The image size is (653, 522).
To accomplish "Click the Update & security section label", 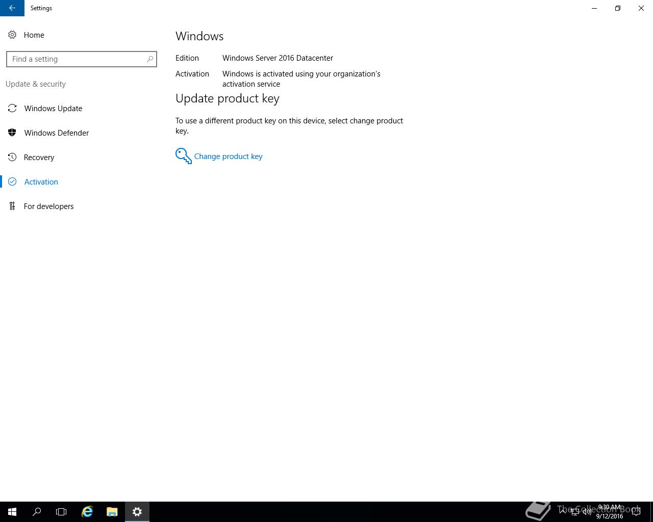I will [x=36, y=84].
